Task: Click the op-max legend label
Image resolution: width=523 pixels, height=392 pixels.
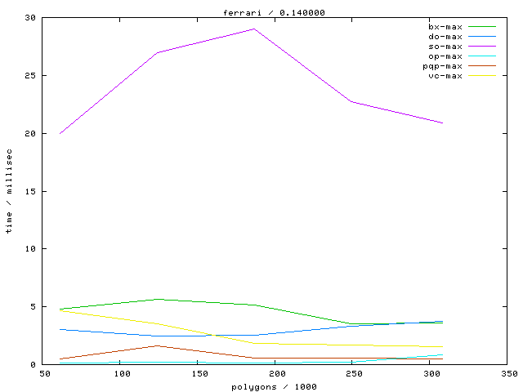Action: (445, 56)
